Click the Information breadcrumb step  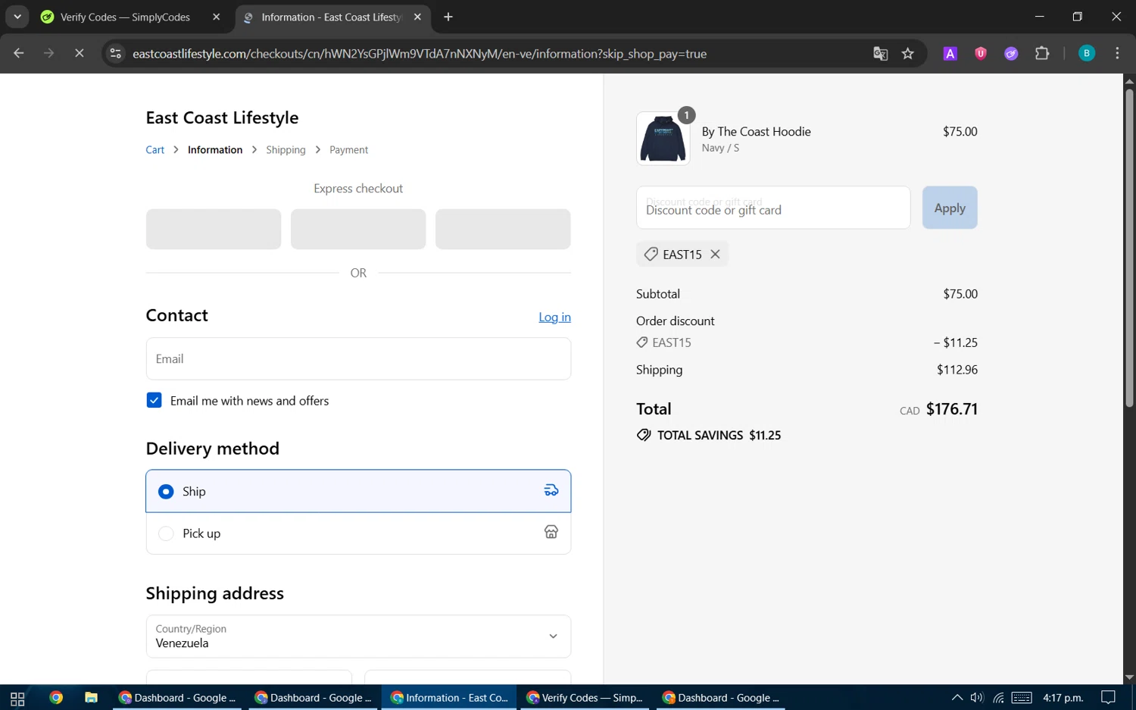coord(215,150)
